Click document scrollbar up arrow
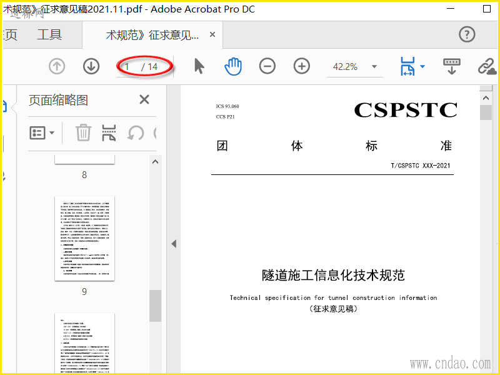Image resolution: width=500 pixels, height=375 pixels. pyautogui.click(x=486, y=98)
